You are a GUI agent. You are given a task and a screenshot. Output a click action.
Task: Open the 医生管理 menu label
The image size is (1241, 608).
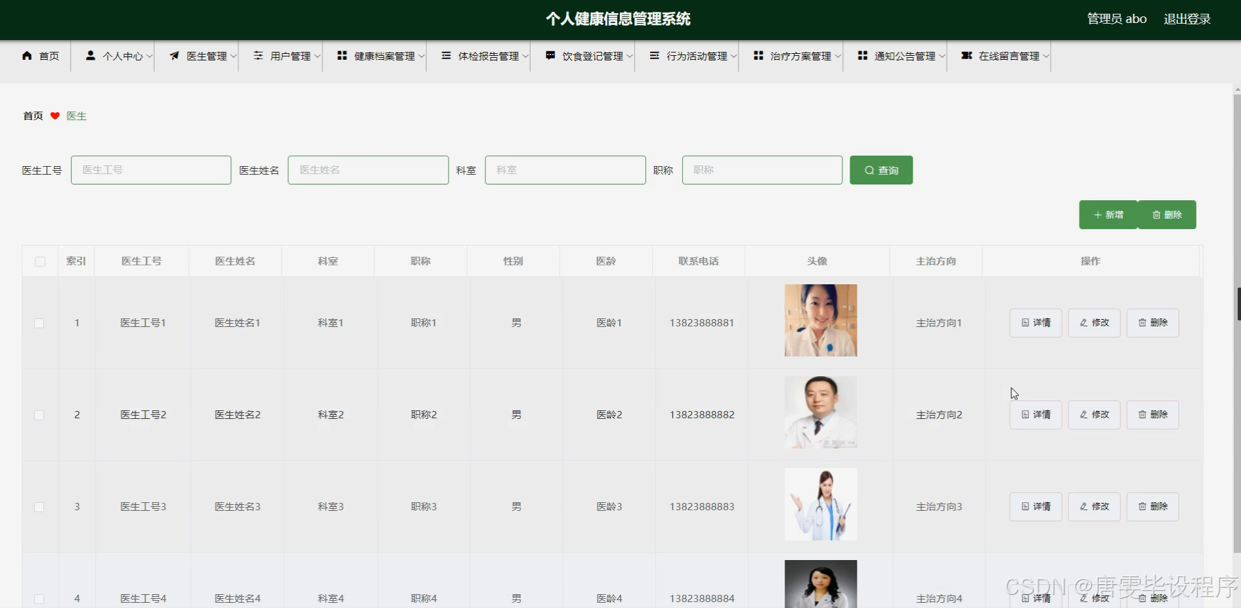tap(207, 56)
